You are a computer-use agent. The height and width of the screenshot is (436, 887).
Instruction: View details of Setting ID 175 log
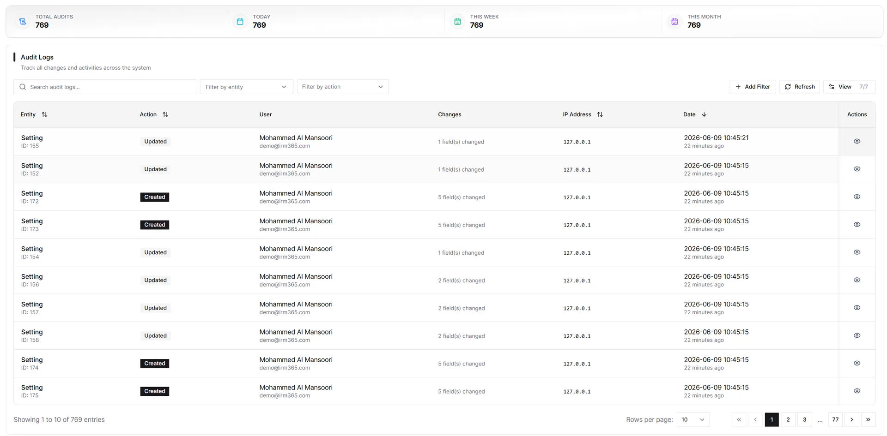857,391
